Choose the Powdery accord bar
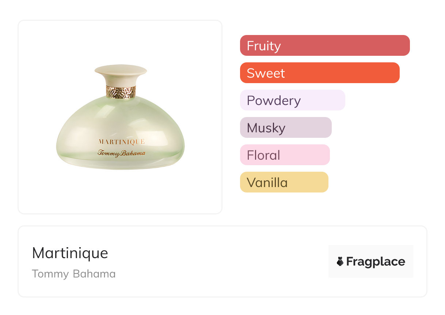Image resolution: width=445 pixels, height=315 pixels. [292, 100]
